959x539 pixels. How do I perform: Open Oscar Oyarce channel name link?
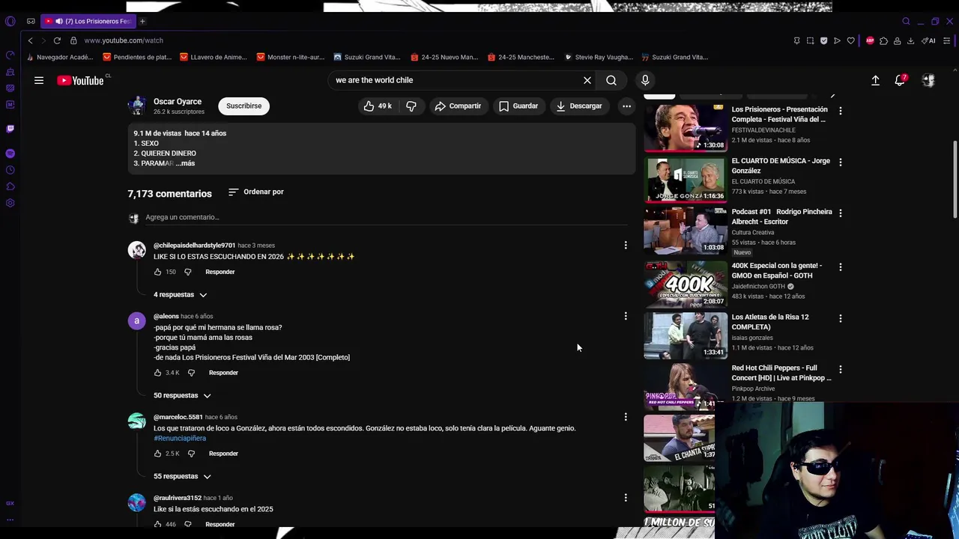(178, 102)
